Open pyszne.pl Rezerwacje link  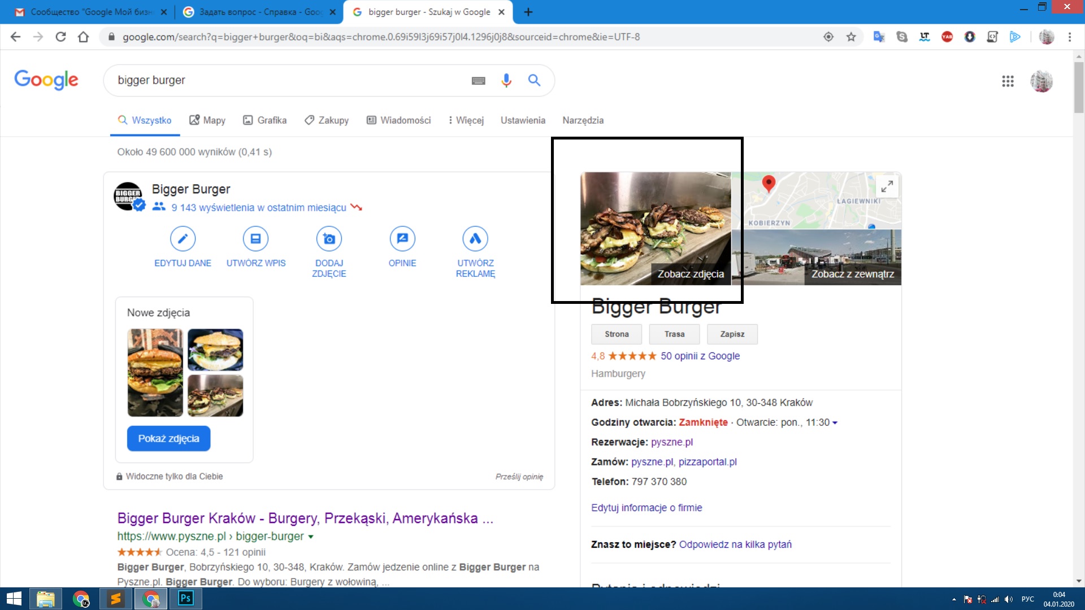pos(671,442)
